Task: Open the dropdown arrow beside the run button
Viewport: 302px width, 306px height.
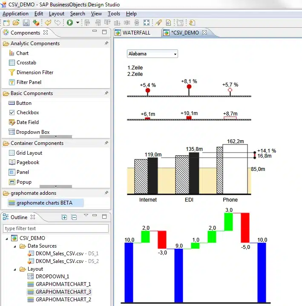Action: tap(78, 23)
